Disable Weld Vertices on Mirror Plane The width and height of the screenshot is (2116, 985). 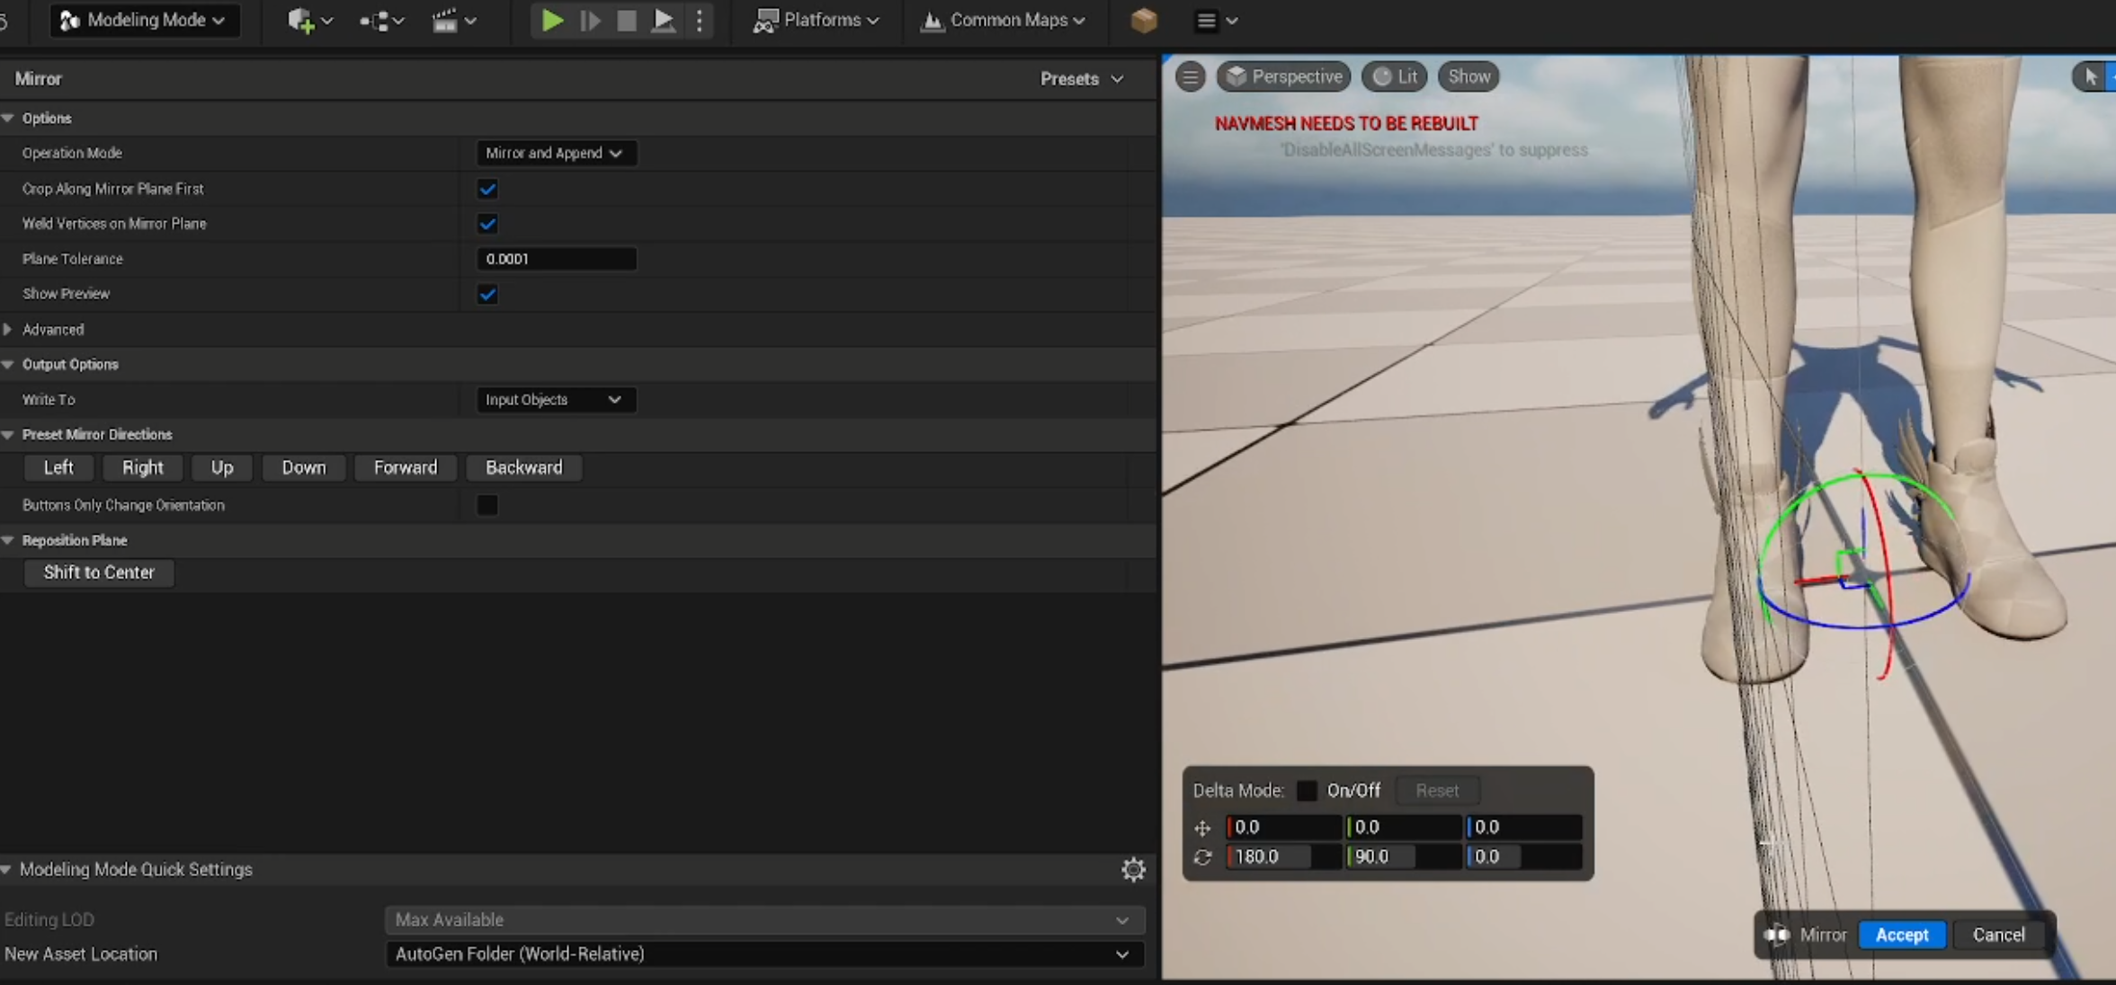point(487,224)
